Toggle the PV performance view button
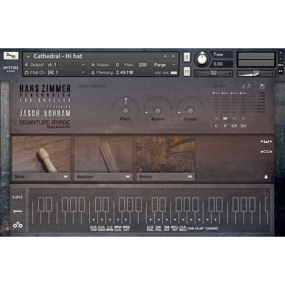 [280, 71]
